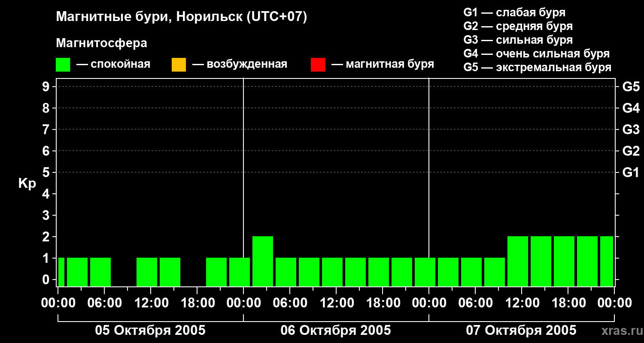Image resolution: width=644 pixels, height=343 pixels.
Task: Click the right-axis 'G4' level label
Action: [x=631, y=108]
